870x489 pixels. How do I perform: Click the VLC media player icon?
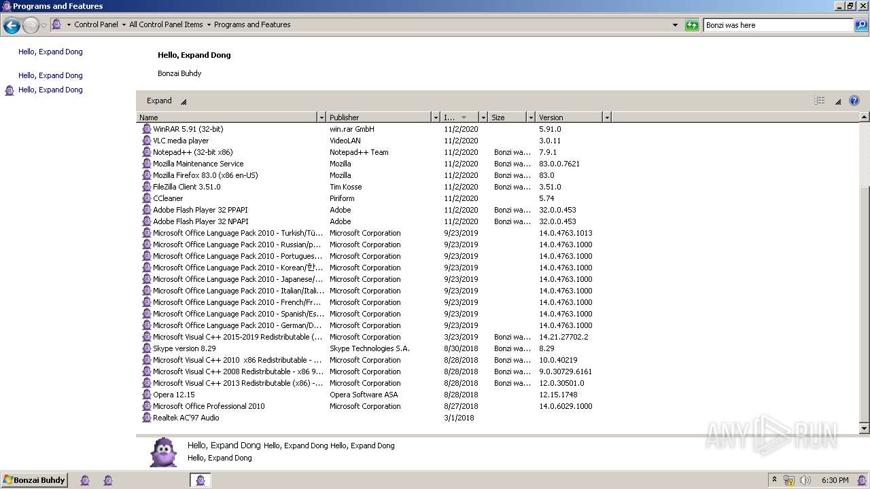coord(146,141)
